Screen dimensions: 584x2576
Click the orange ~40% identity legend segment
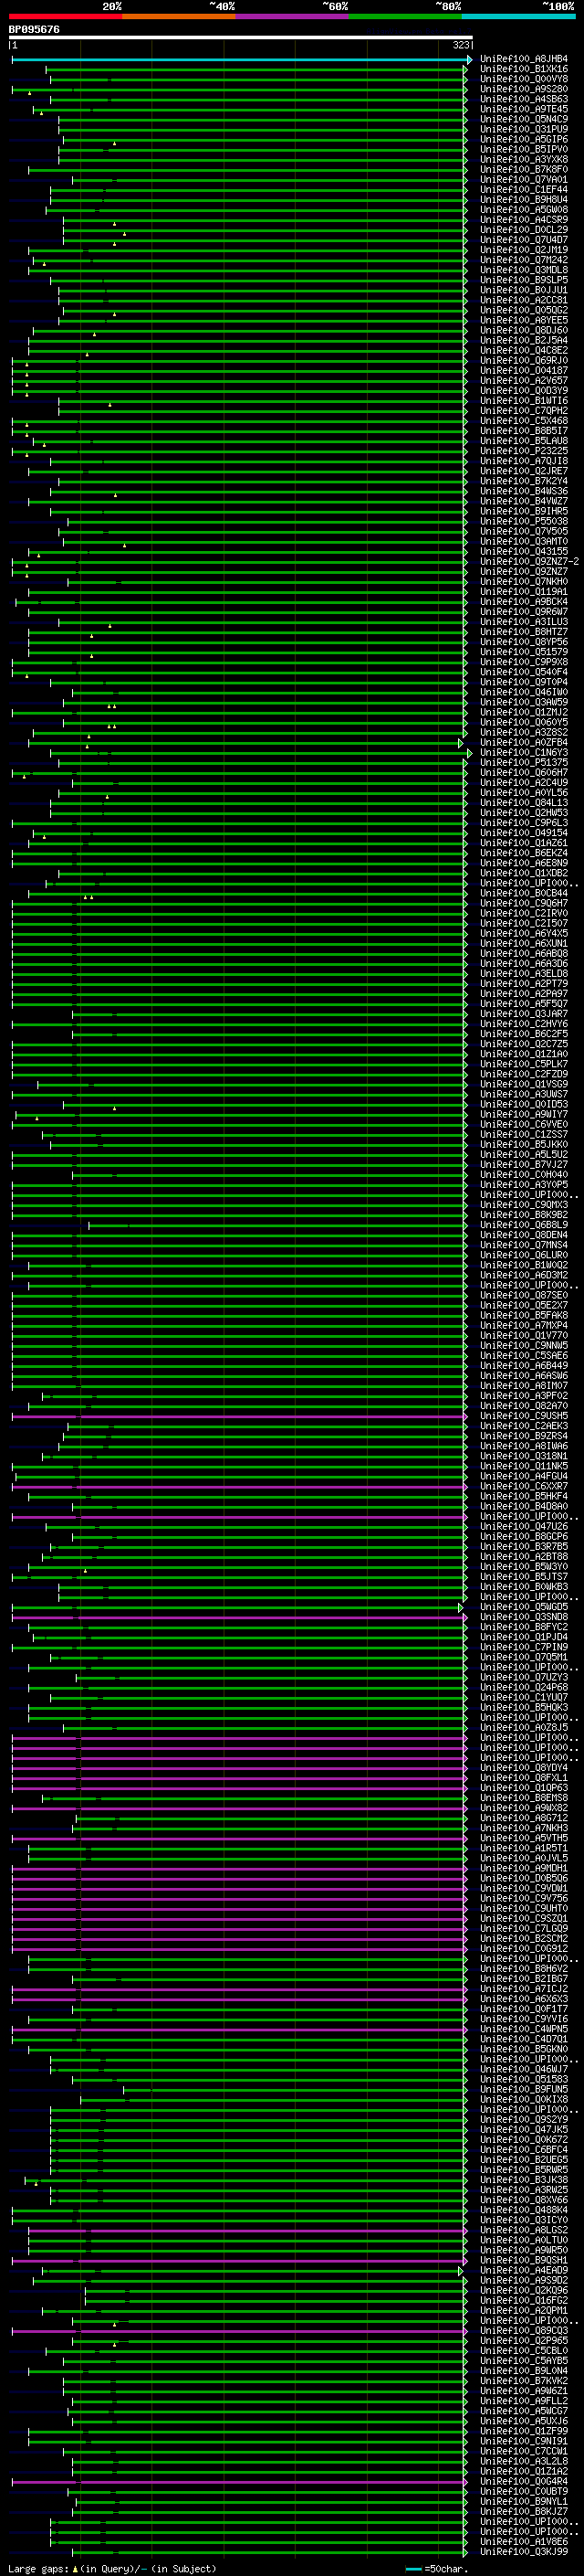tap(179, 16)
